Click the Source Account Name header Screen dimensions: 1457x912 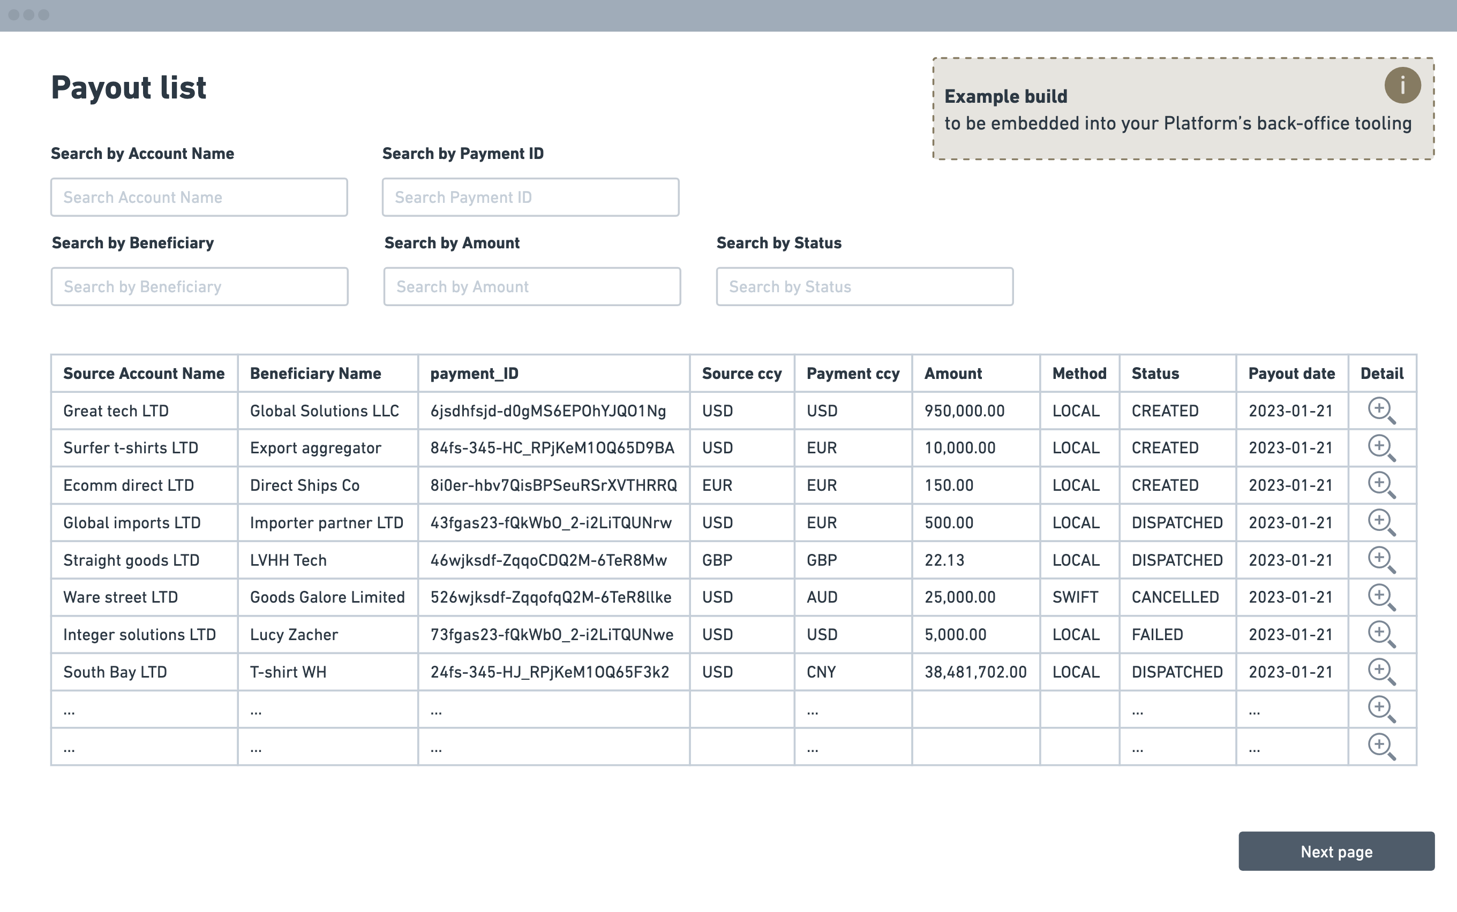click(x=144, y=374)
